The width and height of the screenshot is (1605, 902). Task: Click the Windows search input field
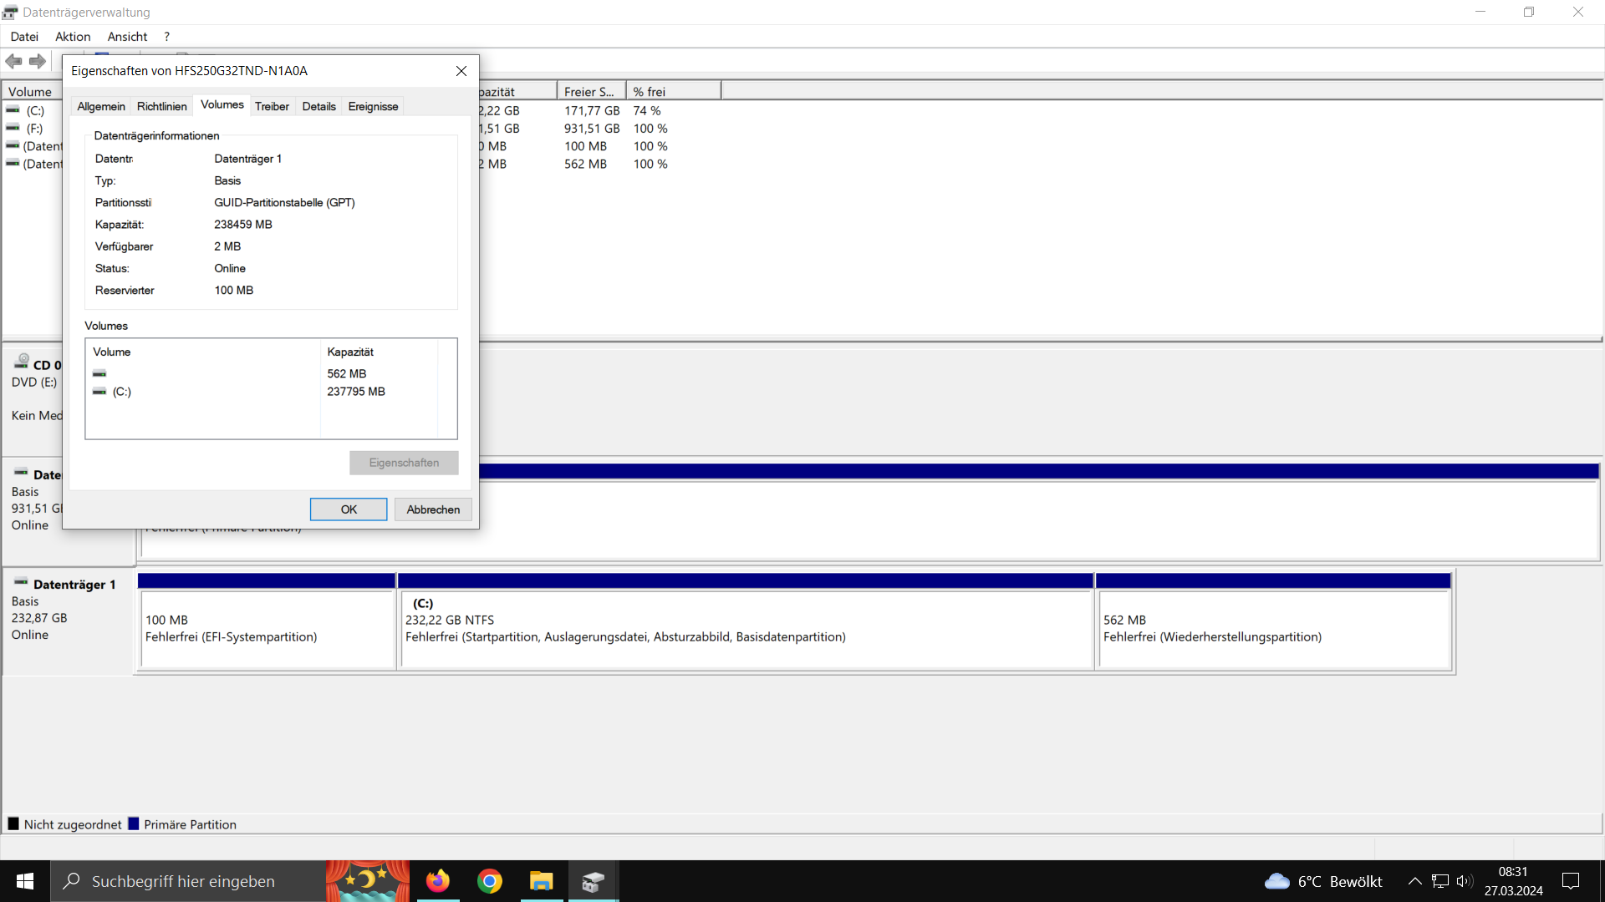click(x=183, y=881)
